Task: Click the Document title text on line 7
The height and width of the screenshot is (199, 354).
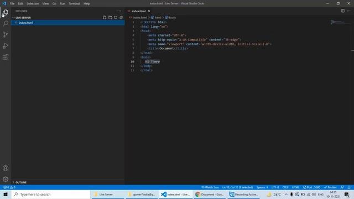Action: [x=166, y=48]
